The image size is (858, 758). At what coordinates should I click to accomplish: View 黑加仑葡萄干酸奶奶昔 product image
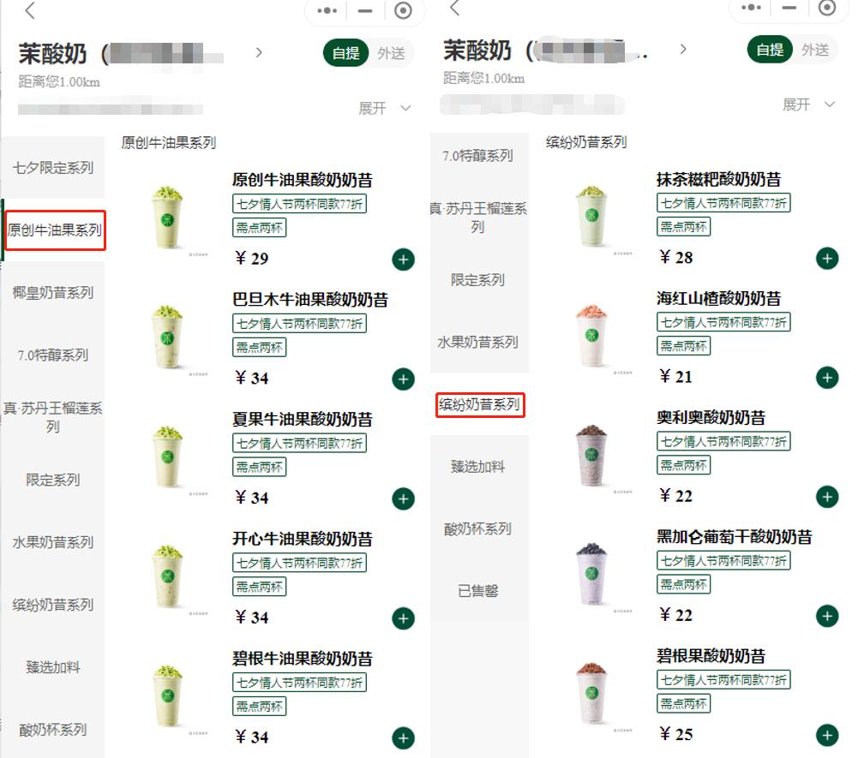tap(592, 573)
